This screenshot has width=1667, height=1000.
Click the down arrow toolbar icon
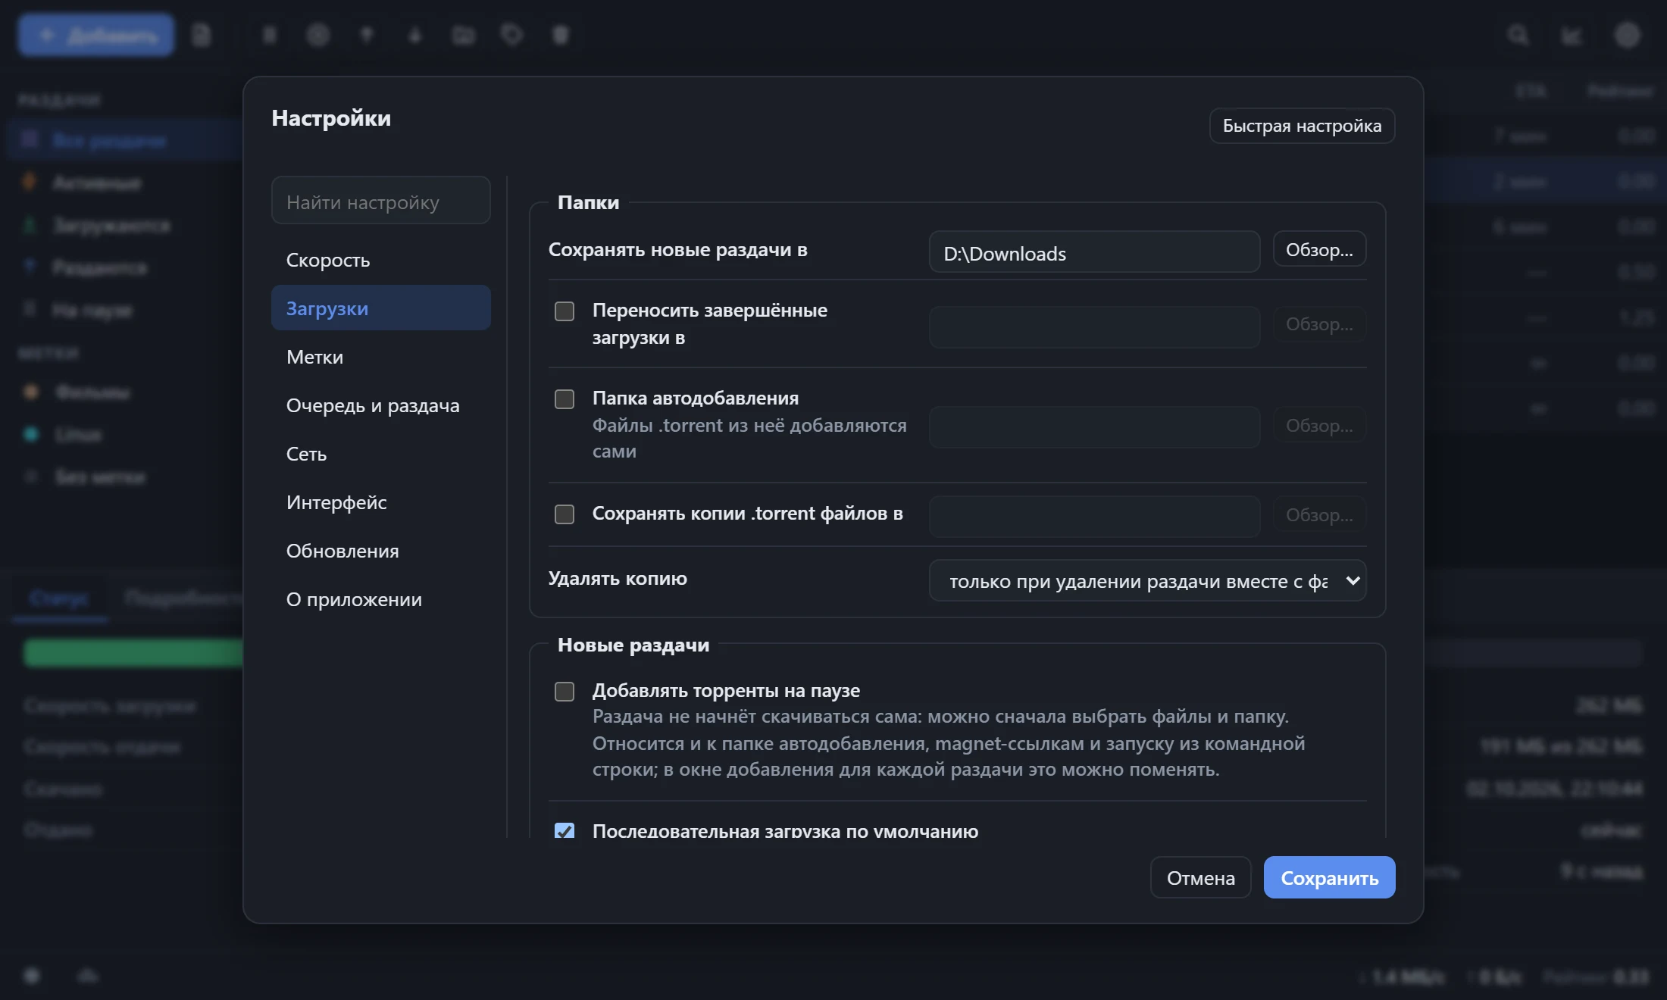click(x=414, y=35)
